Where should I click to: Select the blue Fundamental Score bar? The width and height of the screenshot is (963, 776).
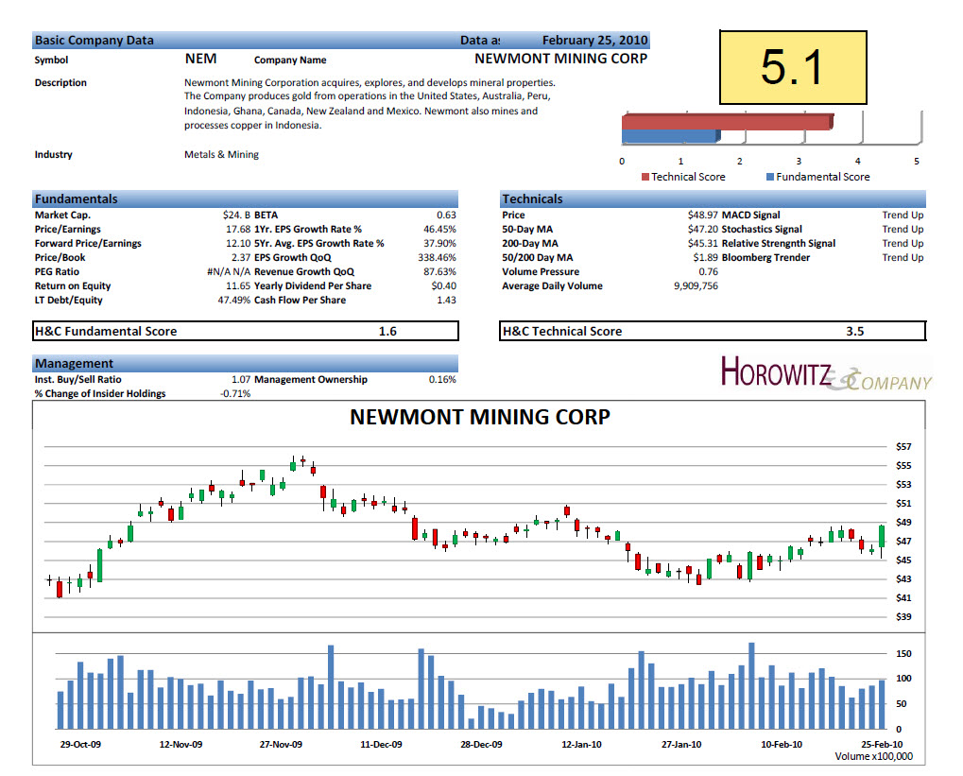[671, 136]
